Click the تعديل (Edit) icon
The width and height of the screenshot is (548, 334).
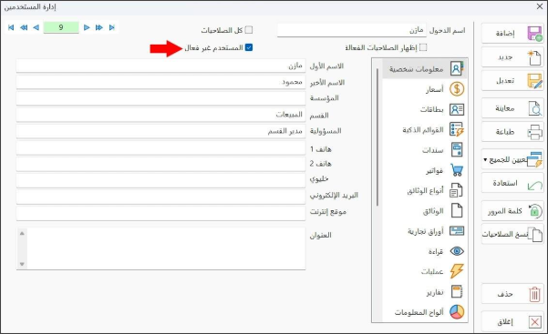[x=534, y=81]
